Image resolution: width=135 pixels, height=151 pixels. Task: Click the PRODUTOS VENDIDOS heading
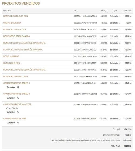(21, 3)
